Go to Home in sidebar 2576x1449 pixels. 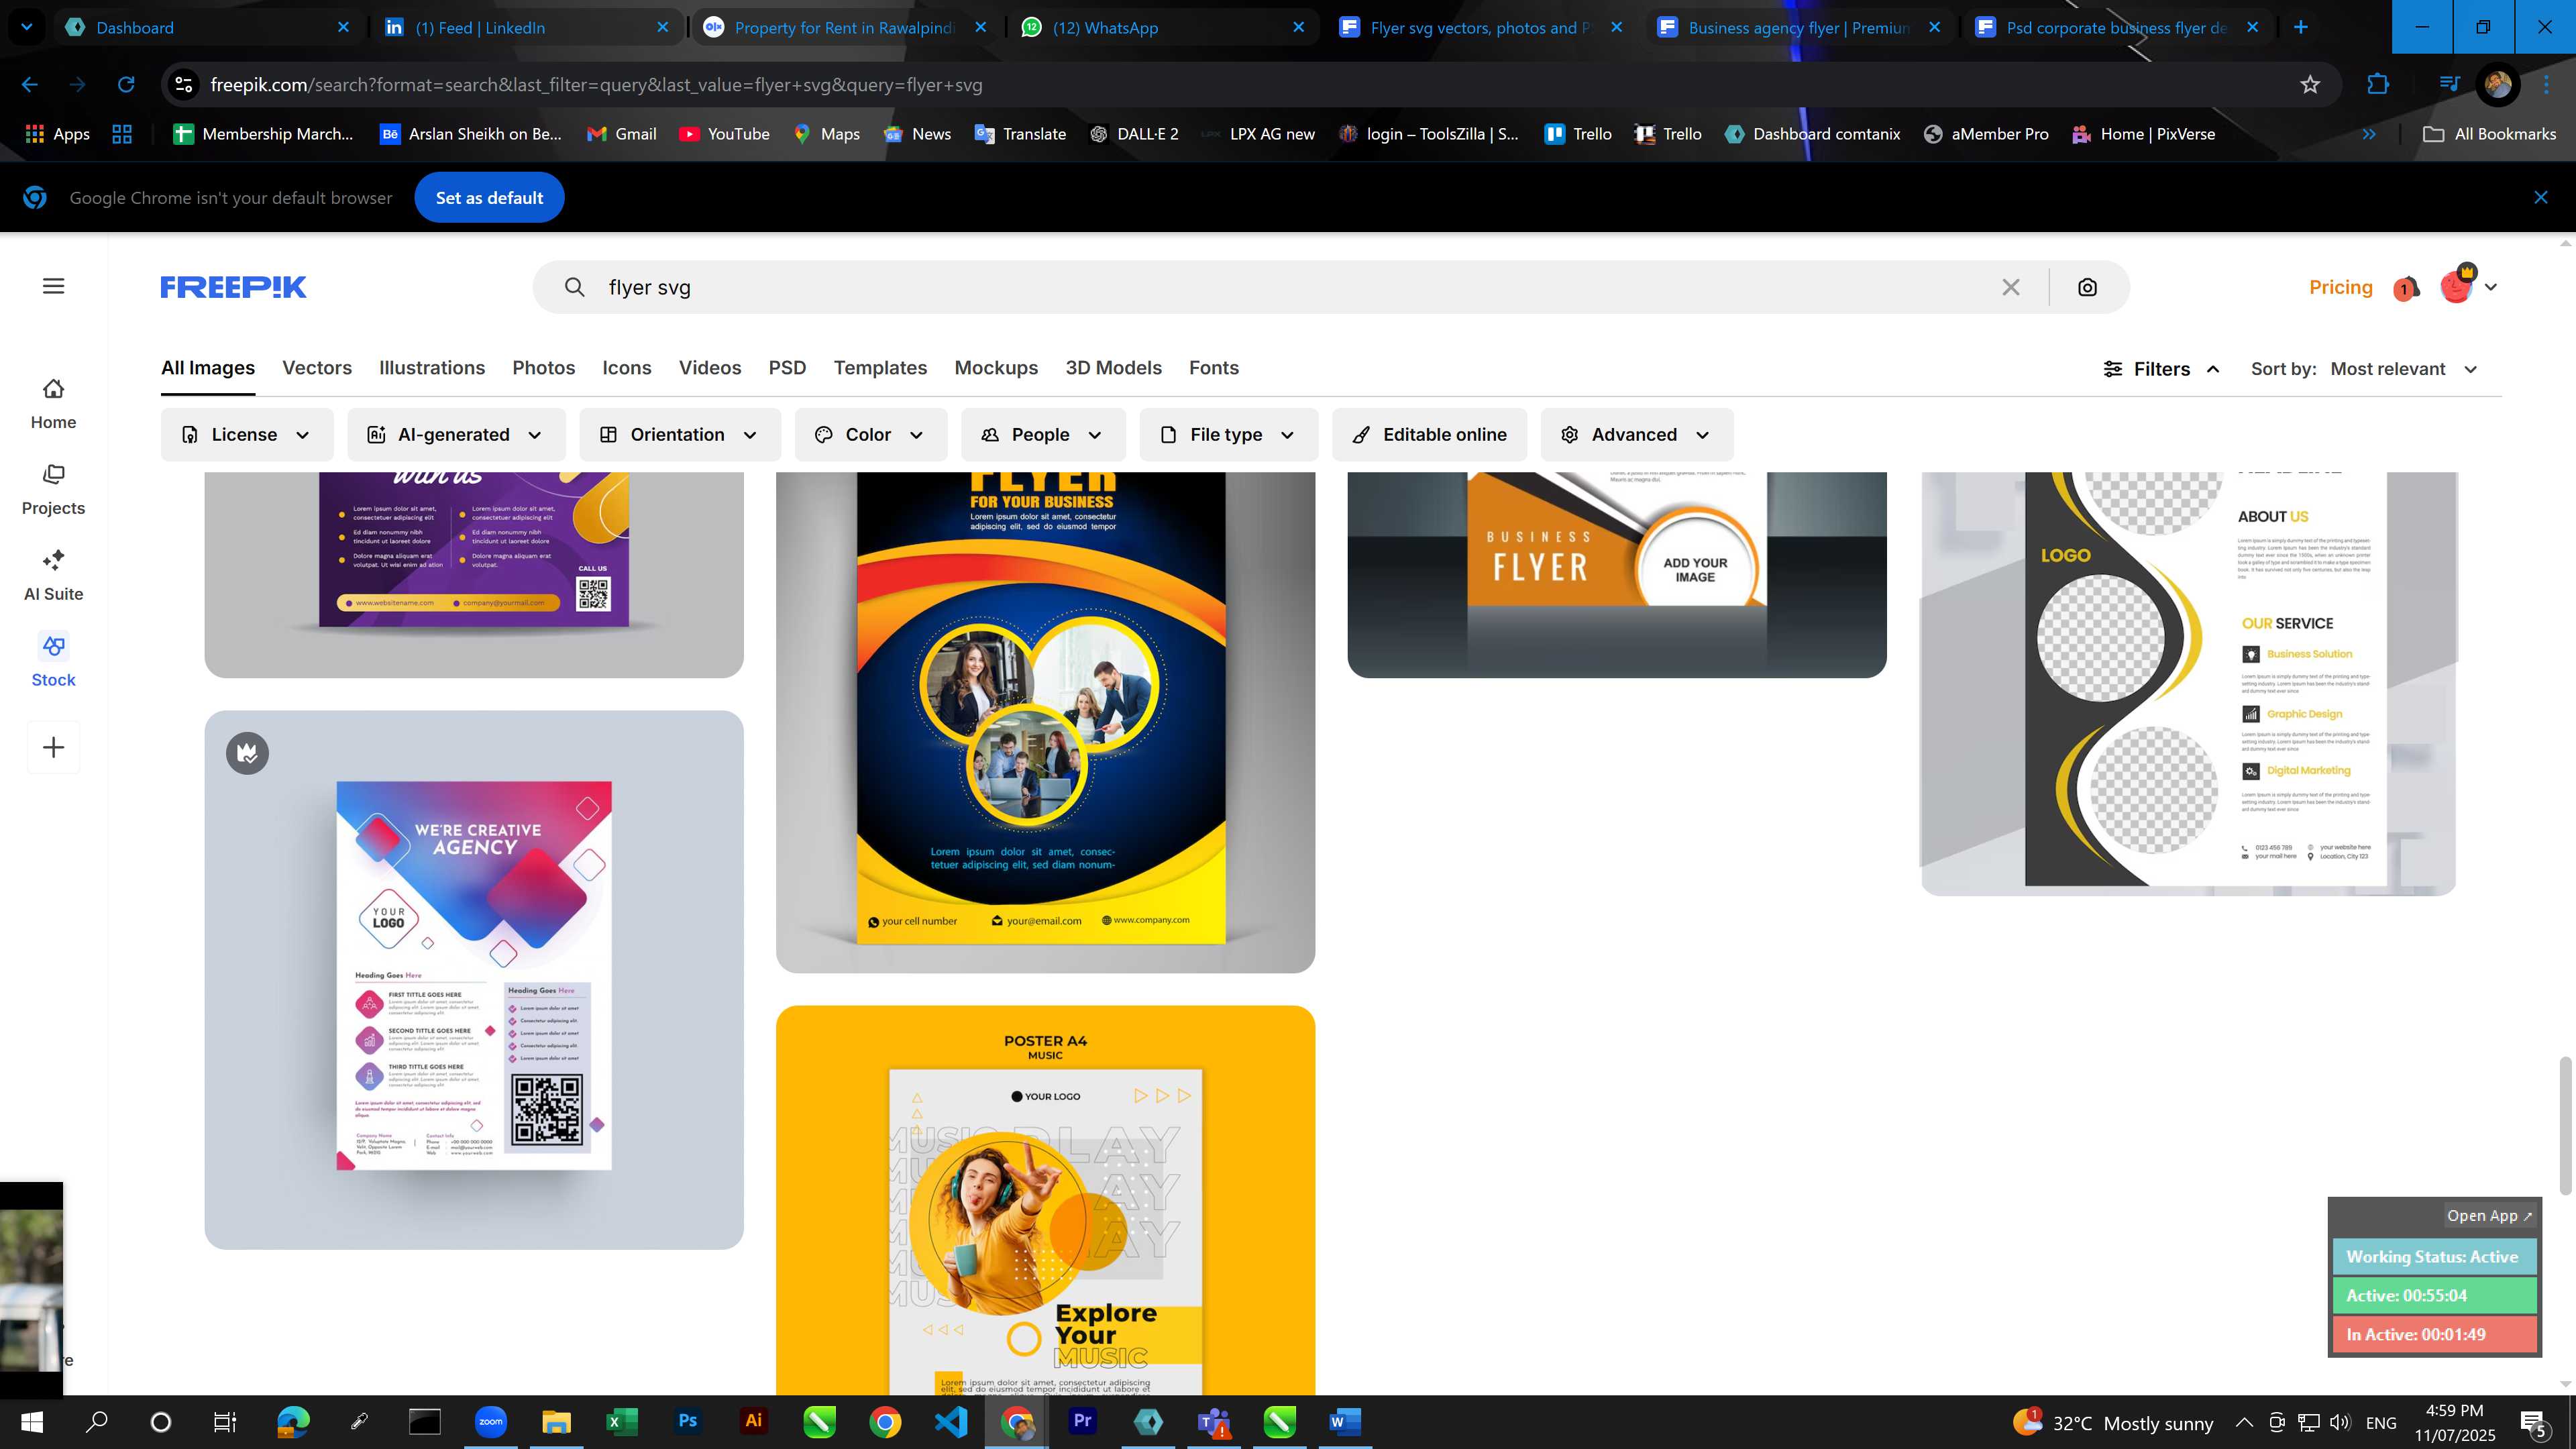[54, 404]
